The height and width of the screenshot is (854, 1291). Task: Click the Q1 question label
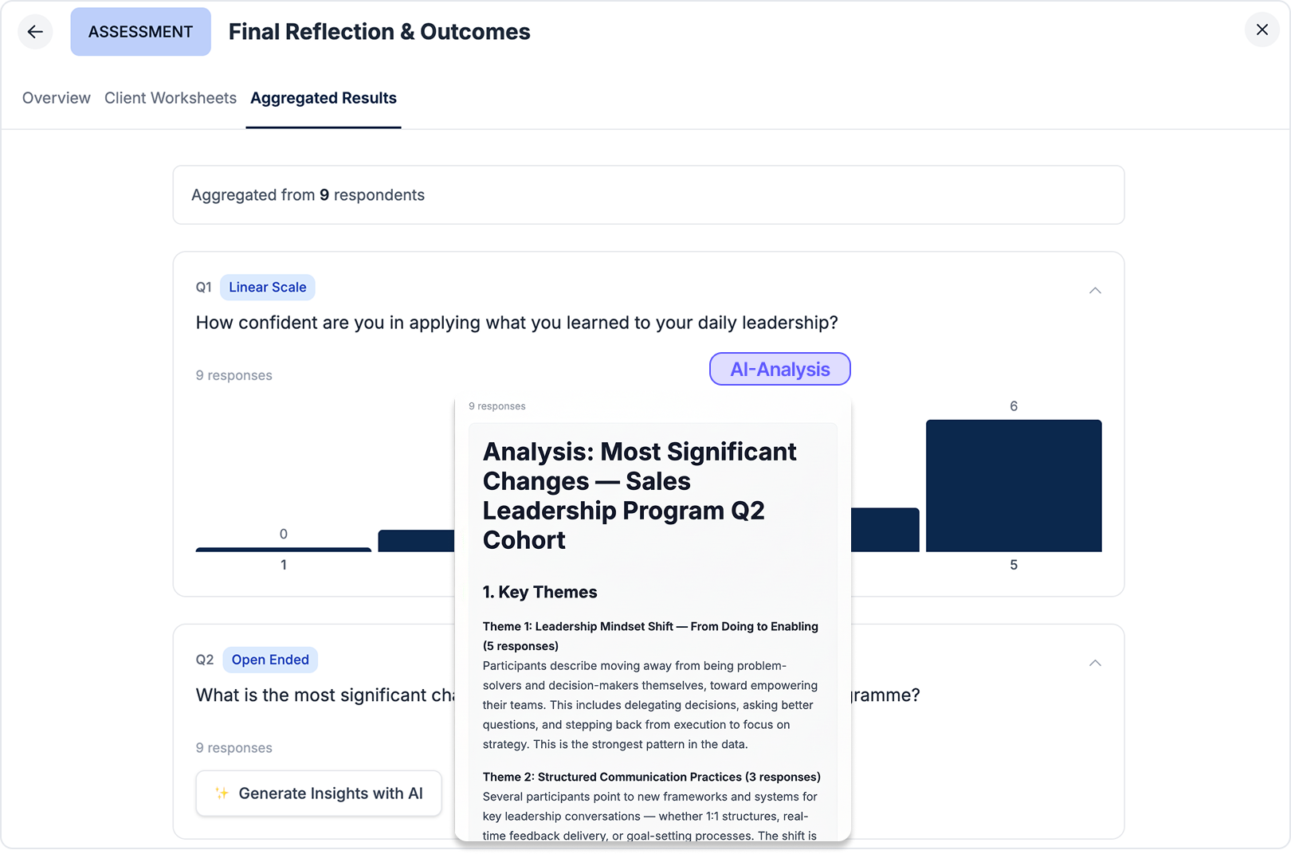coord(203,287)
